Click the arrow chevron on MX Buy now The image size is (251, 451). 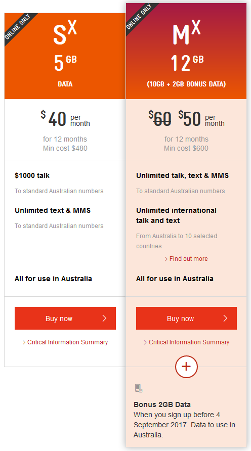(x=225, y=318)
